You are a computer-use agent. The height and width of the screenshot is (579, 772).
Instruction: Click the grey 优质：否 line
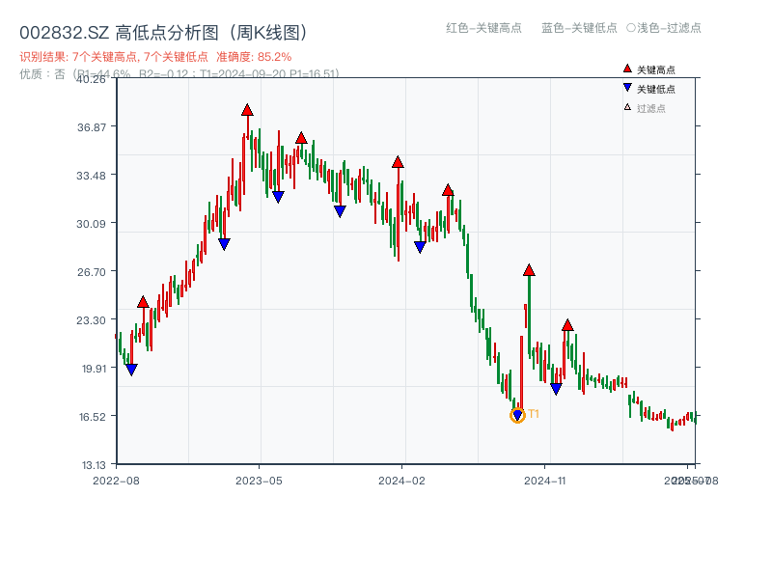[x=179, y=74]
